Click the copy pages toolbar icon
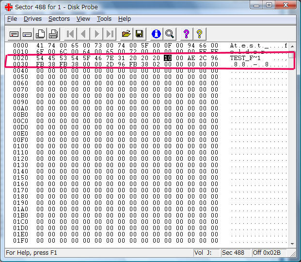This screenshot has width=301, height=262. pyautogui.click(x=40, y=34)
